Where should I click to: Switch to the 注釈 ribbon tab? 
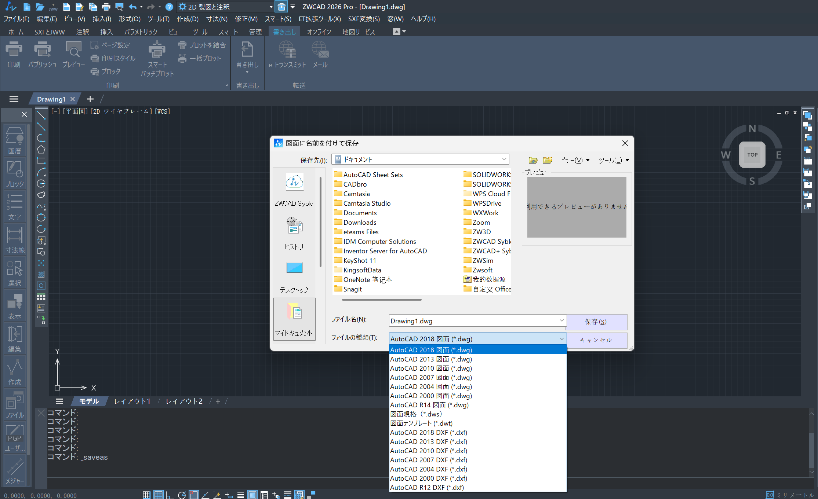pyautogui.click(x=83, y=32)
